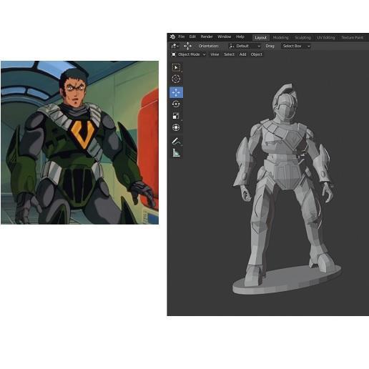The width and height of the screenshot is (369, 369).
Task: Switch to the Modeling workspace tab
Action: pyautogui.click(x=281, y=38)
